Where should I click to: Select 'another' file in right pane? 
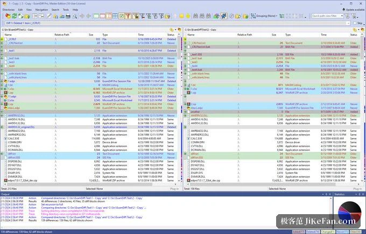point(272,112)
